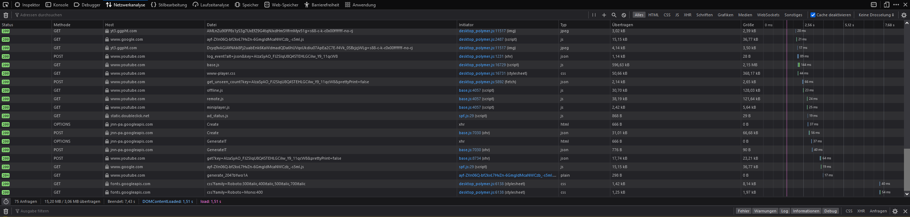The width and height of the screenshot is (910, 217).
Task: Click lock icon of www-player.css row
Action: 107,73
